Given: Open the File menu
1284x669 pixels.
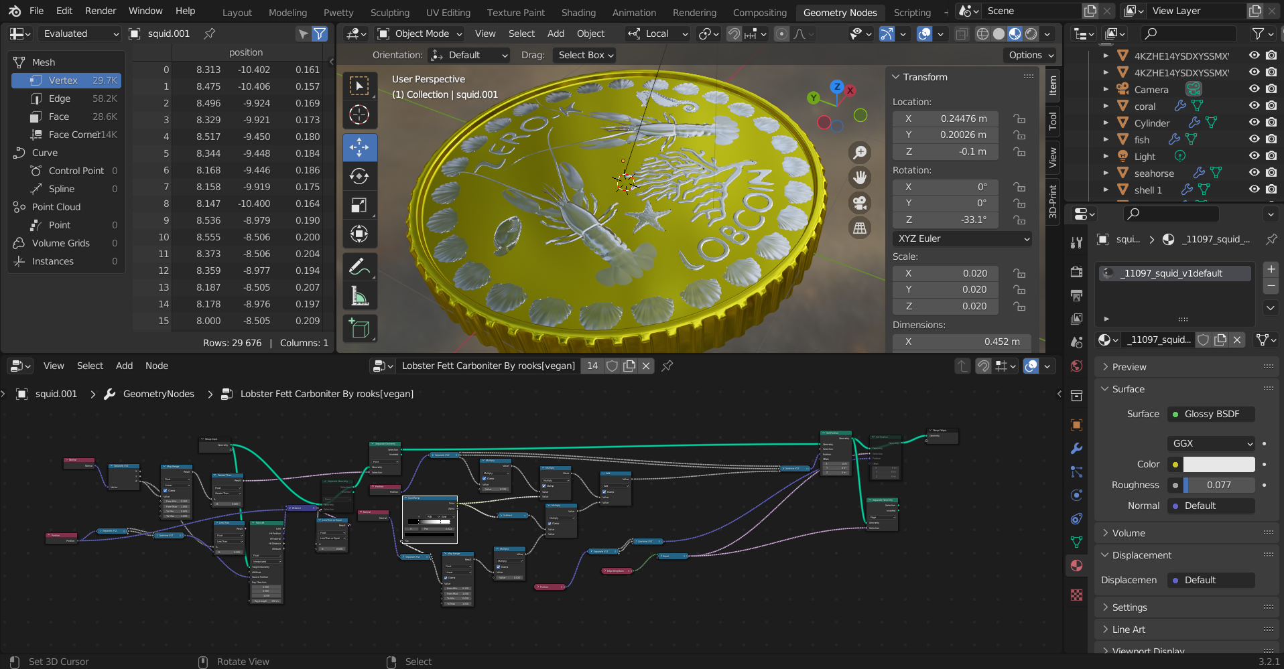Looking at the screenshot, I should tap(37, 11).
